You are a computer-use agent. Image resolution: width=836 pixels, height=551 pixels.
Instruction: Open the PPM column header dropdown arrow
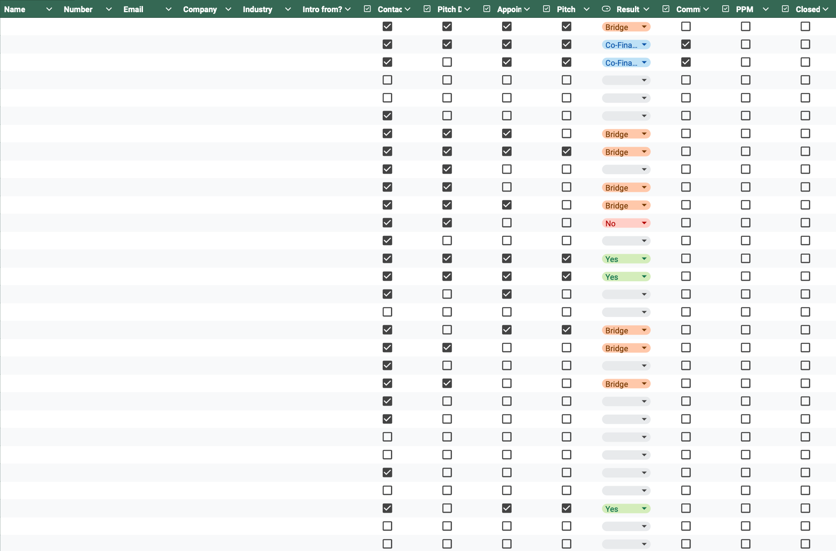pyautogui.click(x=766, y=9)
